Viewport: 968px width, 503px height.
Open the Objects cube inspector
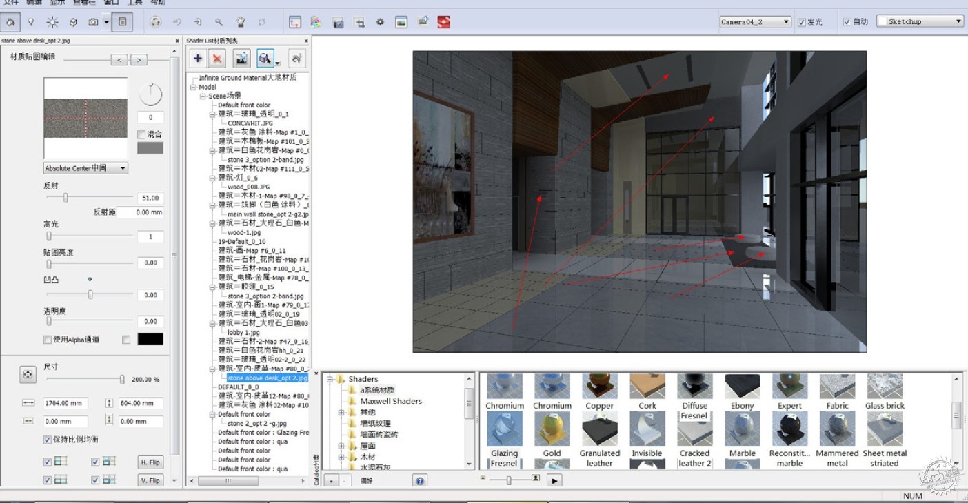73,22
